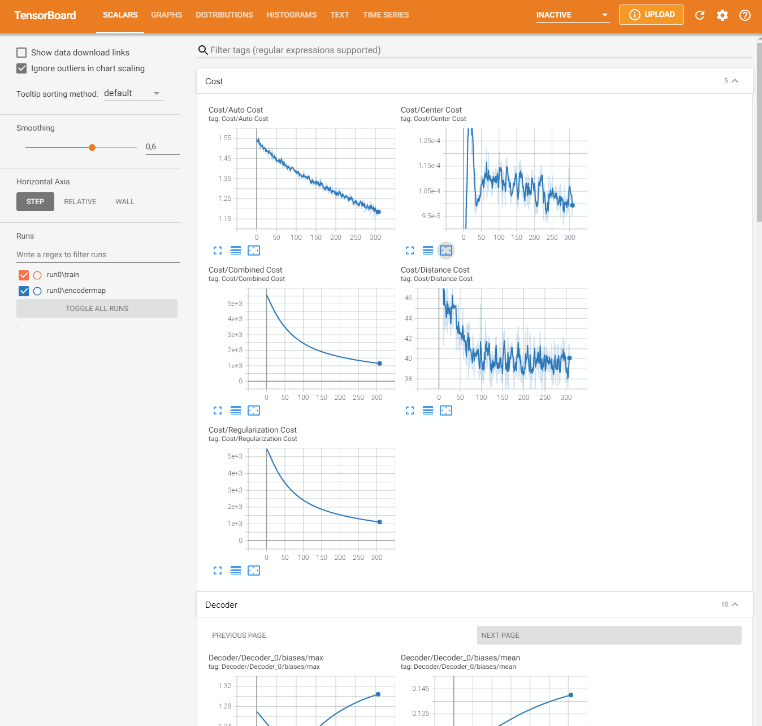Viewport: 762px width, 726px height.
Task: Click the Distance Cost chart plot area
Action: click(x=503, y=339)
